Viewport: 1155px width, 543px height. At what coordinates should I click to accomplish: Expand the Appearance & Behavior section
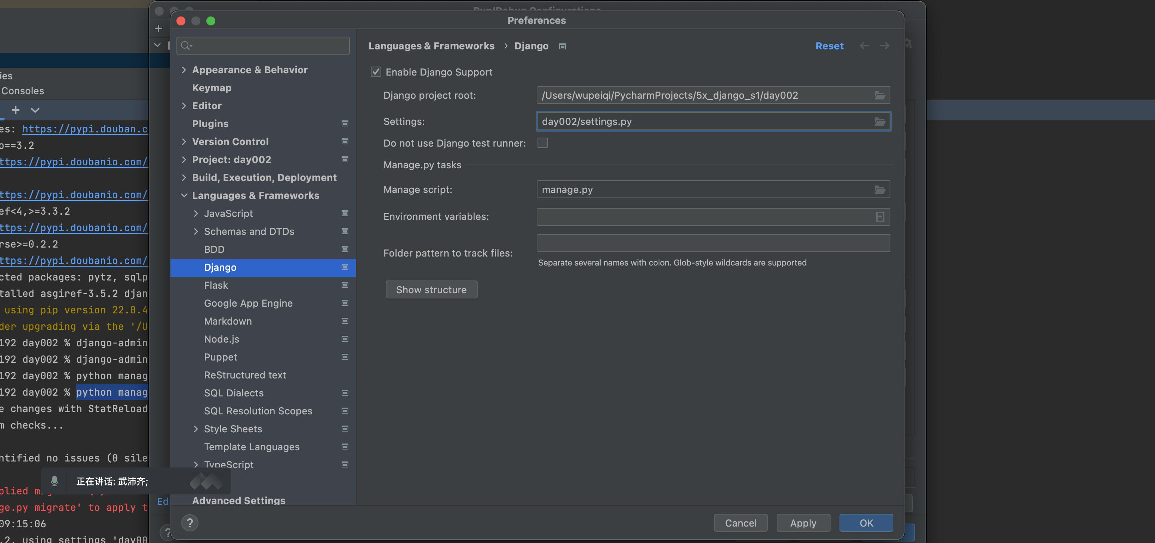point(184,70)
